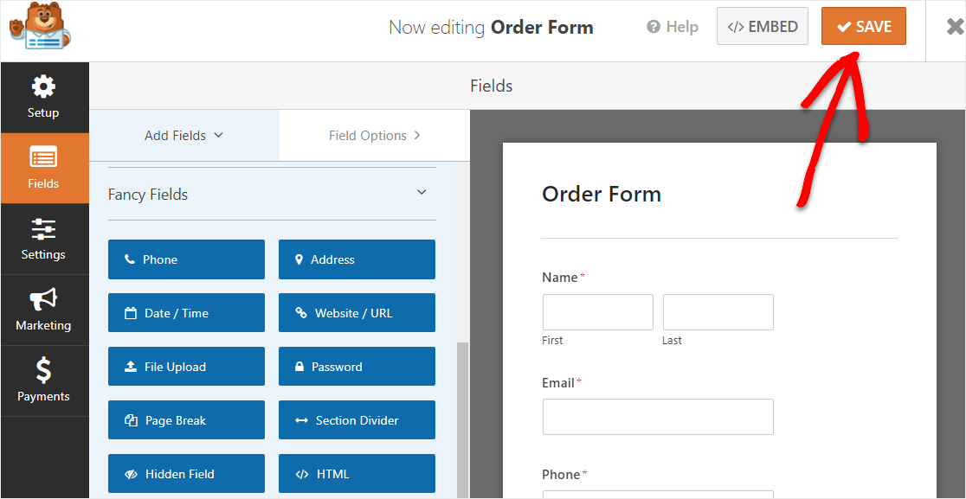The width and height of the screenshot is (966, 499).
Task: Open the Embed code dialog
Action: pyautogui.click(x=762, y=27)
